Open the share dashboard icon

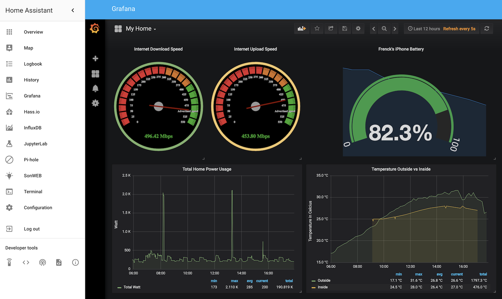tap(330, 29)
